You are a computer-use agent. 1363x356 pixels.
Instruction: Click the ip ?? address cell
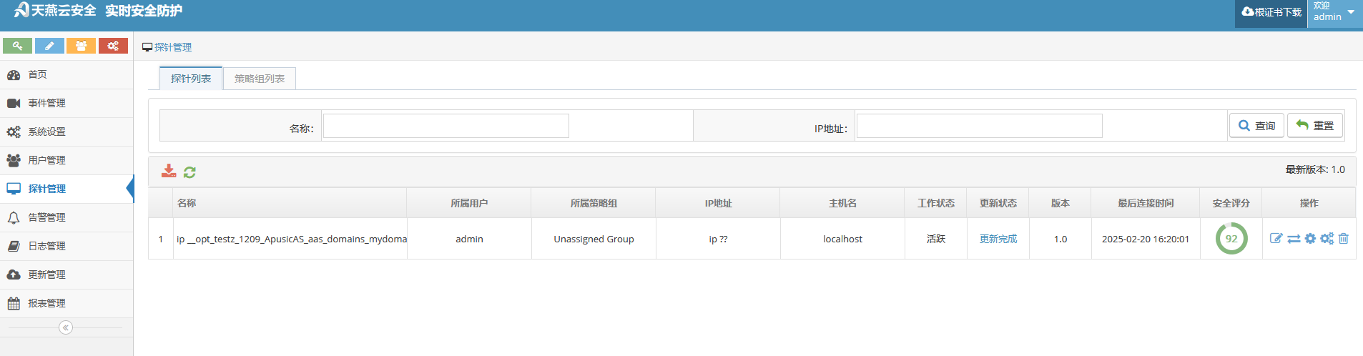point(718,239)
